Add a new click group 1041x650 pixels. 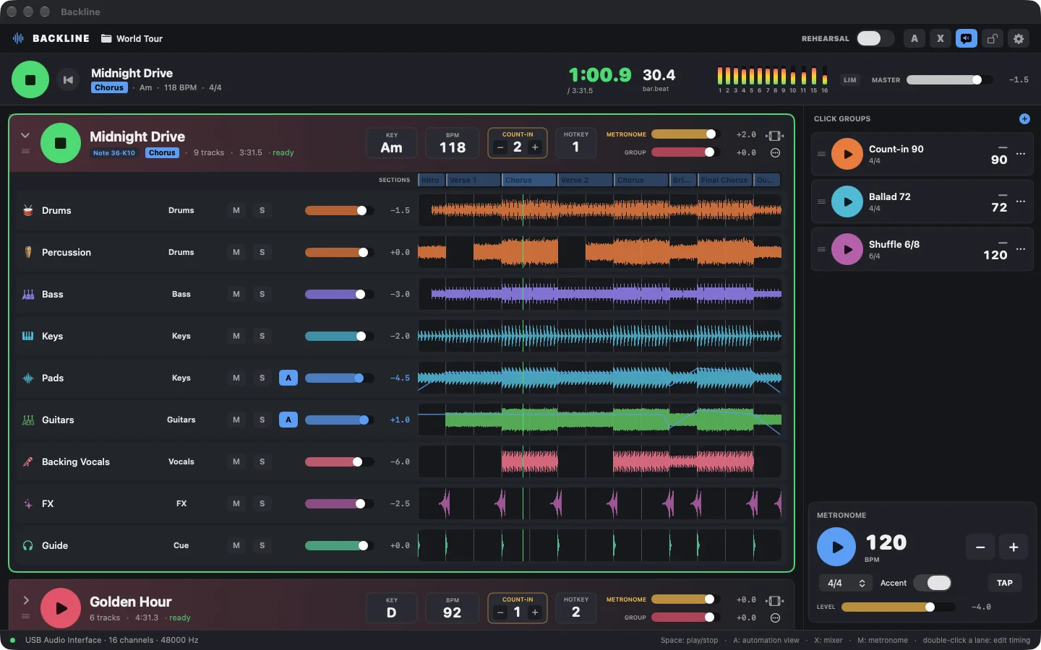point(1024,119)
